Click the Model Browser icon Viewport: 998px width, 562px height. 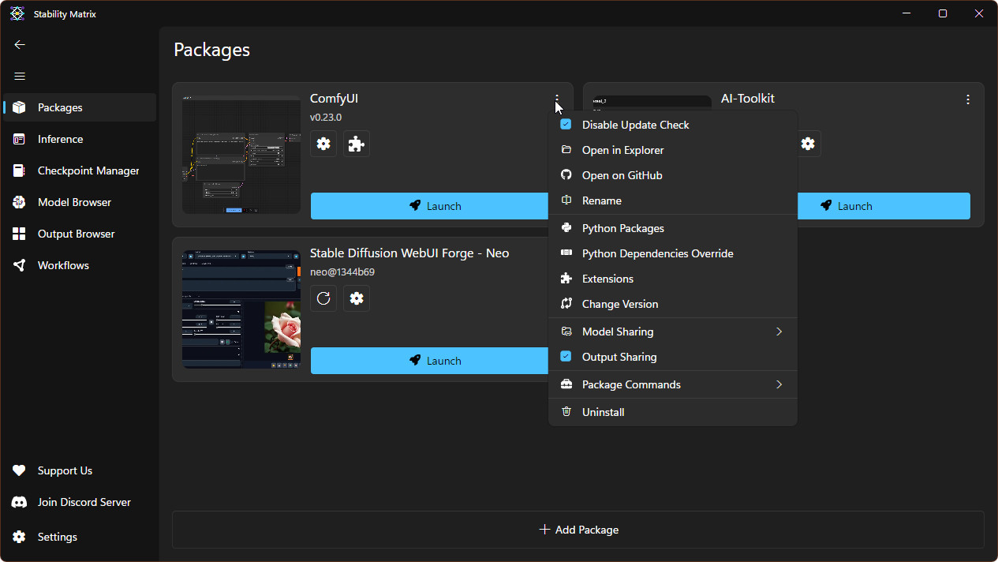tap(20, 202)
